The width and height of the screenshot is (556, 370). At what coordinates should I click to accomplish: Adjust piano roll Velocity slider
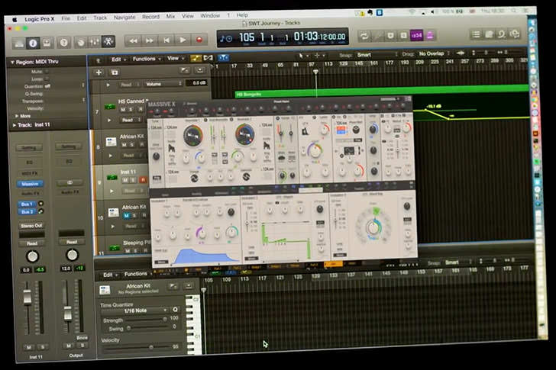point(151,347)
